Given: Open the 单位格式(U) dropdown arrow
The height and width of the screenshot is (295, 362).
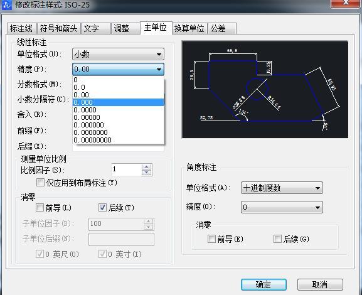Looking at the screenshot, I should click(159, 55).
